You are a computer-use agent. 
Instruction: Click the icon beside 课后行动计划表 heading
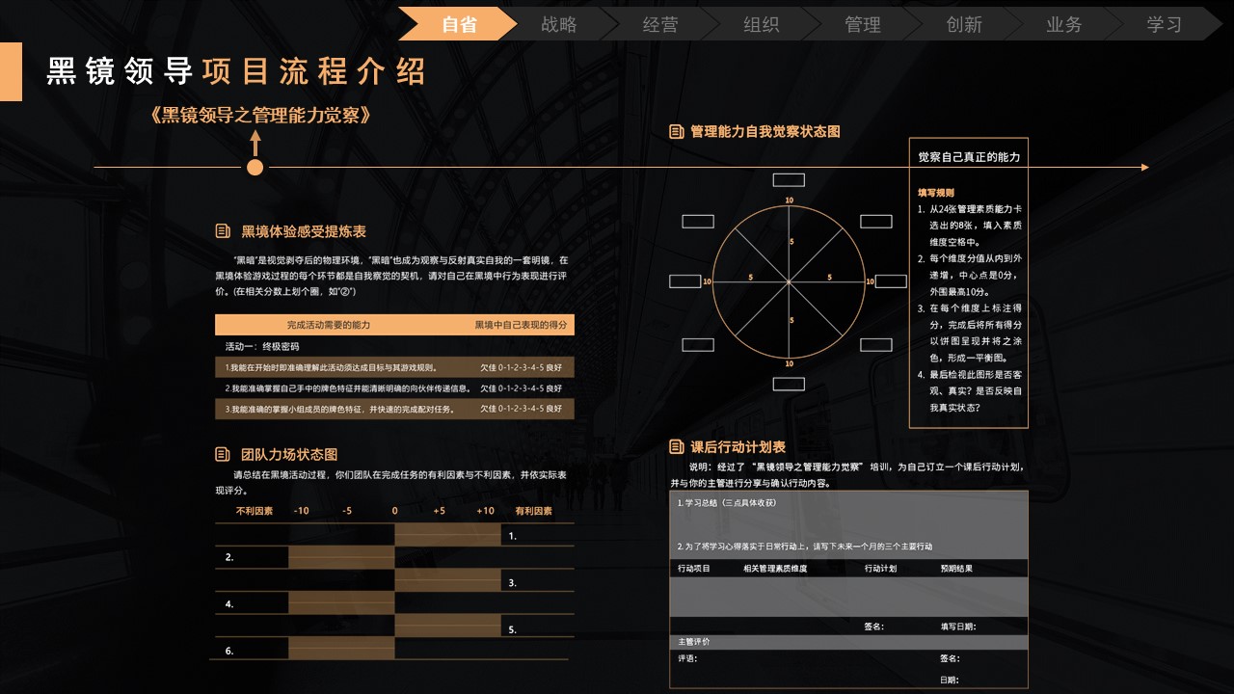click(x=677, y=447)
